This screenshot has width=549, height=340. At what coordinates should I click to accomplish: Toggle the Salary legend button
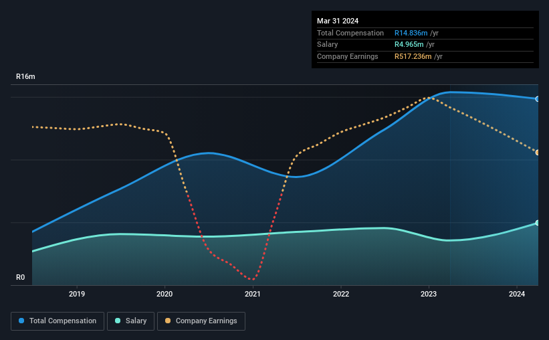[130, 321]
